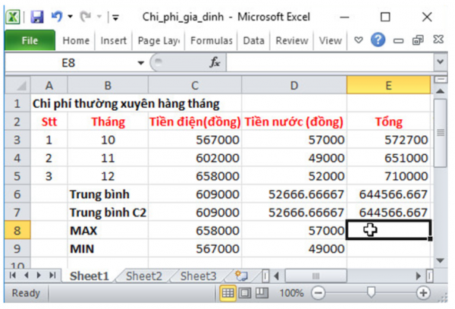Click previous sheet navigation arrow
Screen dimensions: 455x309
pos(26,276)
